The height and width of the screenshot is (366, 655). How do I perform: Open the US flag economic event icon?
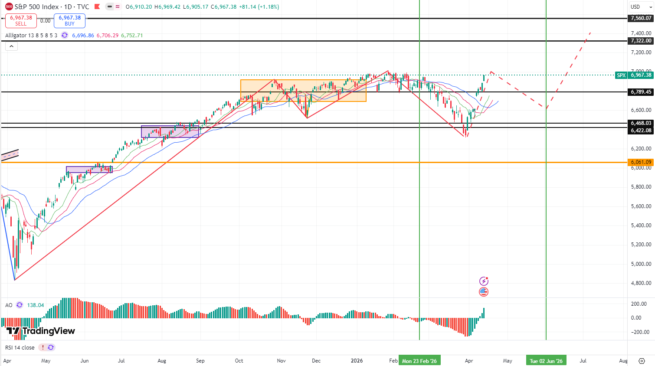(484, 292)
